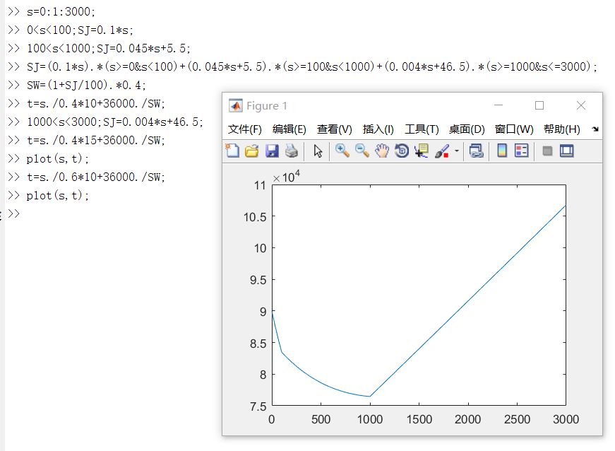
Task: Click the New Figure icon
Action: [232, 151]
